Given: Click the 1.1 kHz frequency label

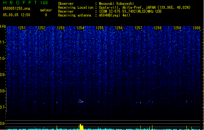Looking at the screenshot, I should pyautogui.click(x=3, y=42).
